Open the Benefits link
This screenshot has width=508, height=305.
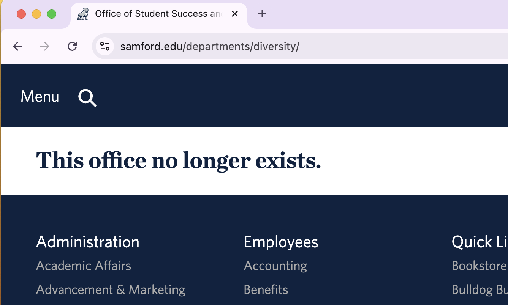tap(266, 290)
